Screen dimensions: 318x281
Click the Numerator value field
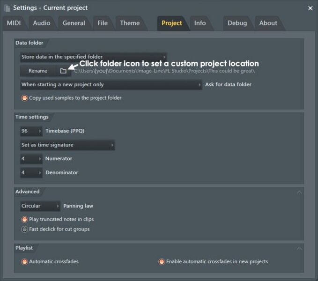31,159
